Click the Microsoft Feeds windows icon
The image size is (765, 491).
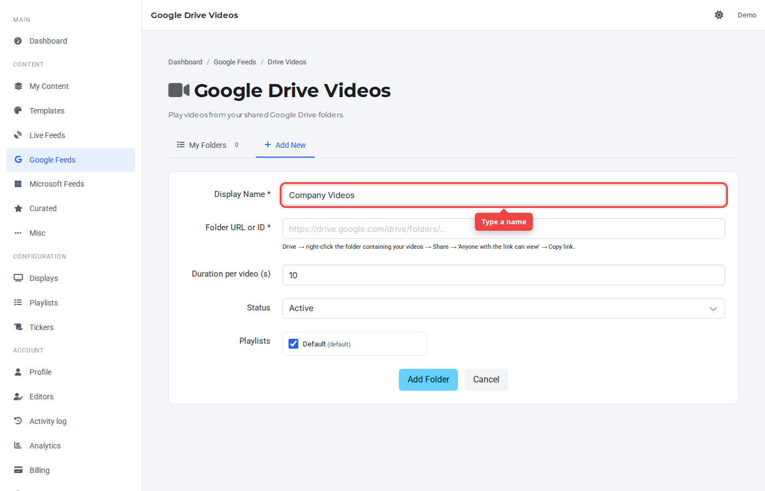tap(18, 184)
